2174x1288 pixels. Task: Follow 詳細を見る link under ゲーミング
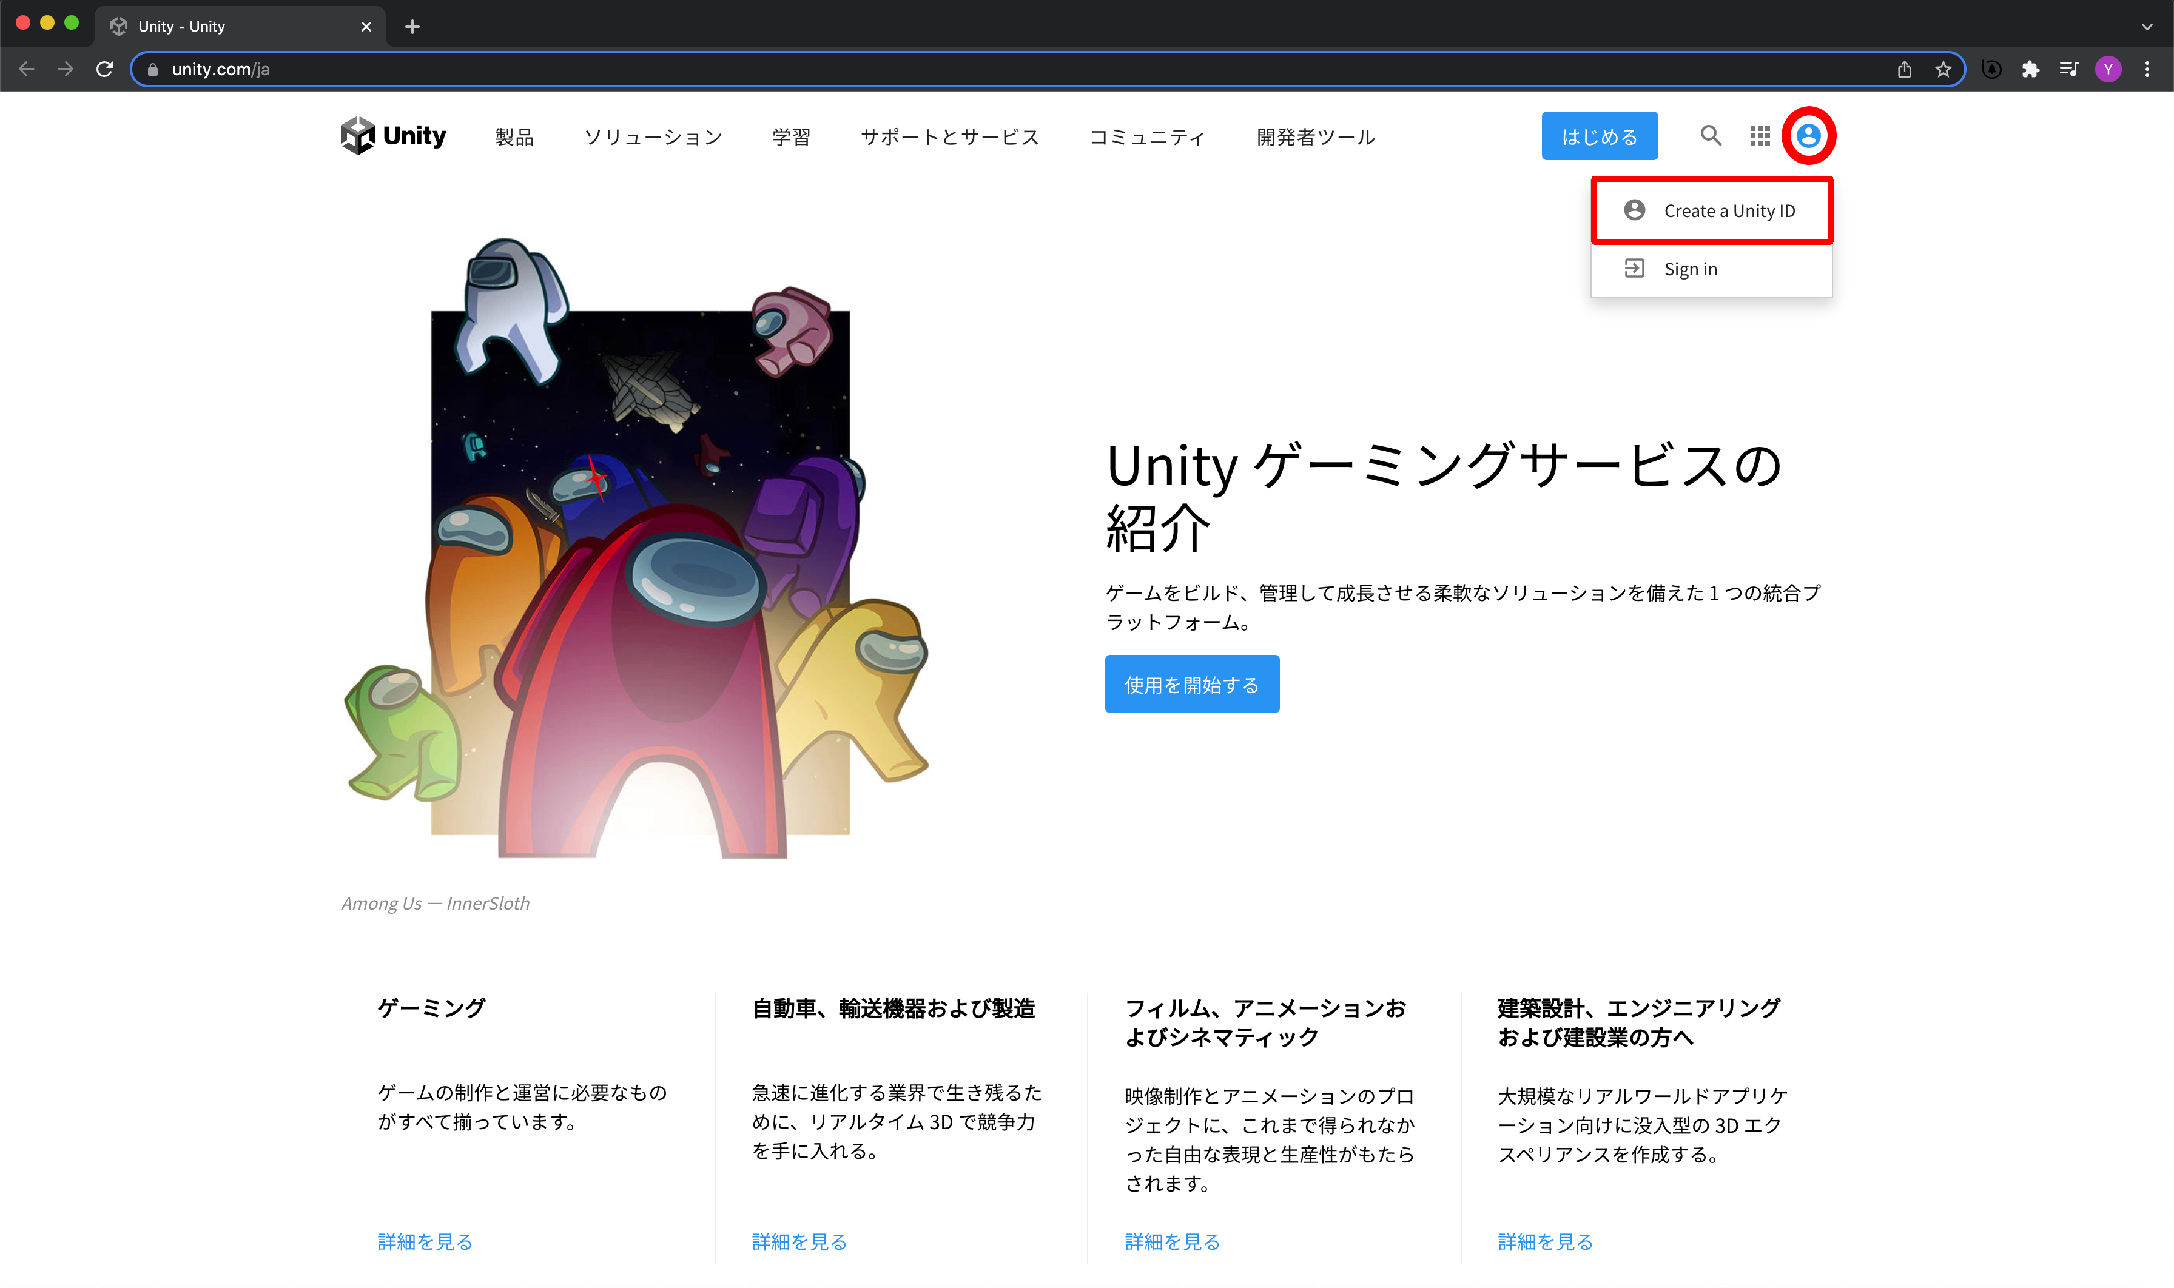click(425, 1241)
